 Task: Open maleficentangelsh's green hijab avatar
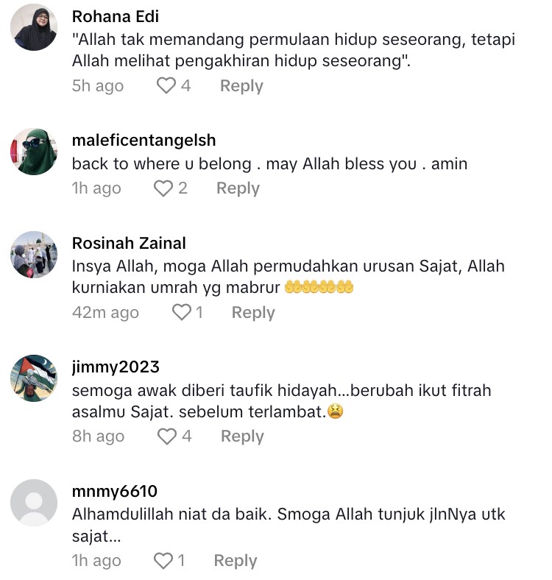(34, 152)
